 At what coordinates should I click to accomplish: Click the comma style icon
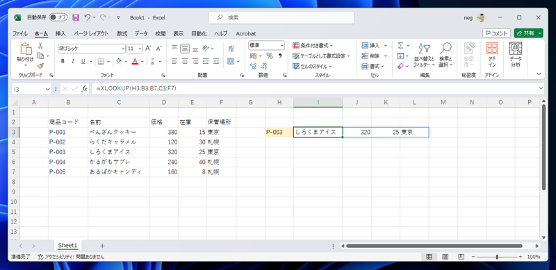280,56
